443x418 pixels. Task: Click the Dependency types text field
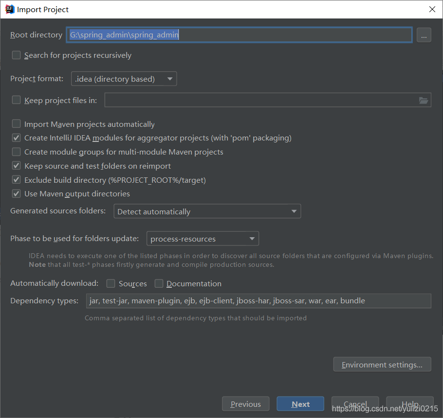258,301
